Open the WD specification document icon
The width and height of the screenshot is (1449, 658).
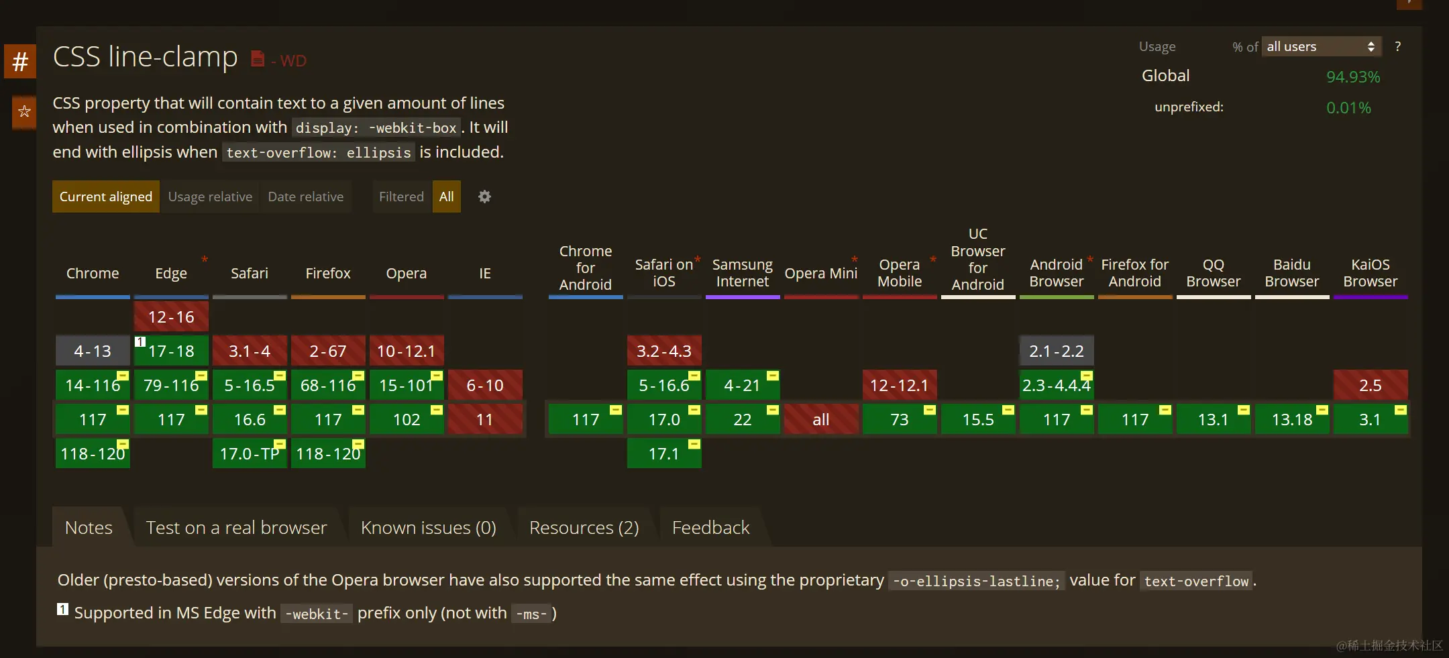[258, 59]
